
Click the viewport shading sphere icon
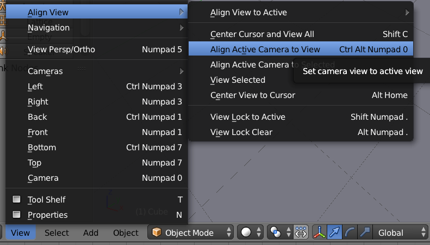pyautogui.click(x=246, y=232)
